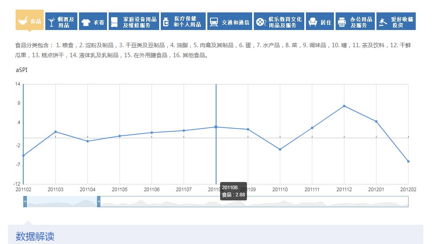Viewport: 437px width, 244px height.
Task: Click the 201106 x-axis label
Action: coord(152,190)
